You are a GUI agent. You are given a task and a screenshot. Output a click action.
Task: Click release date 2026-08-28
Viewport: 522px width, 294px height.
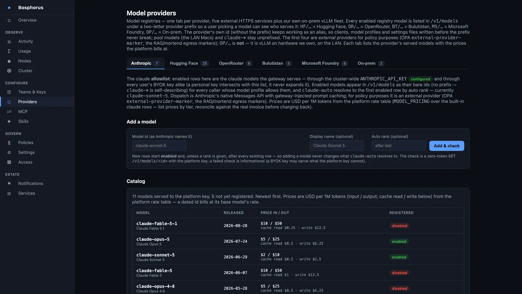[235, 226]
